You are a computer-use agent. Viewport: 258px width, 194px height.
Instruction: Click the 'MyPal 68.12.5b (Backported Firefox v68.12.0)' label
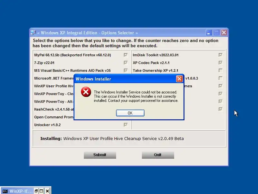(73, 55)
